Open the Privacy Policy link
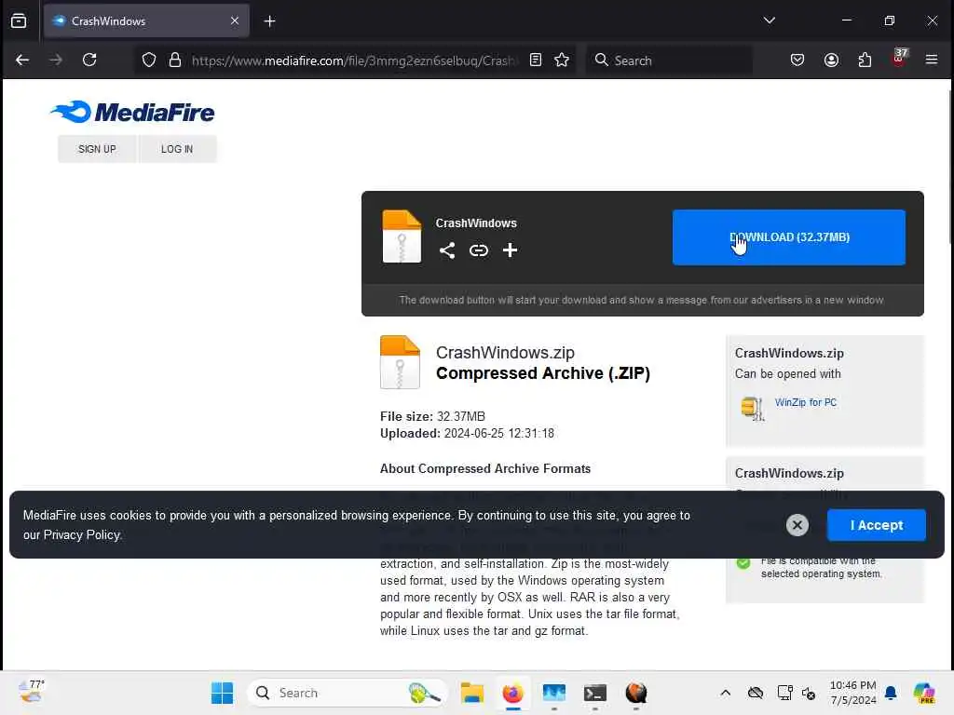 (x=82, y=535)
